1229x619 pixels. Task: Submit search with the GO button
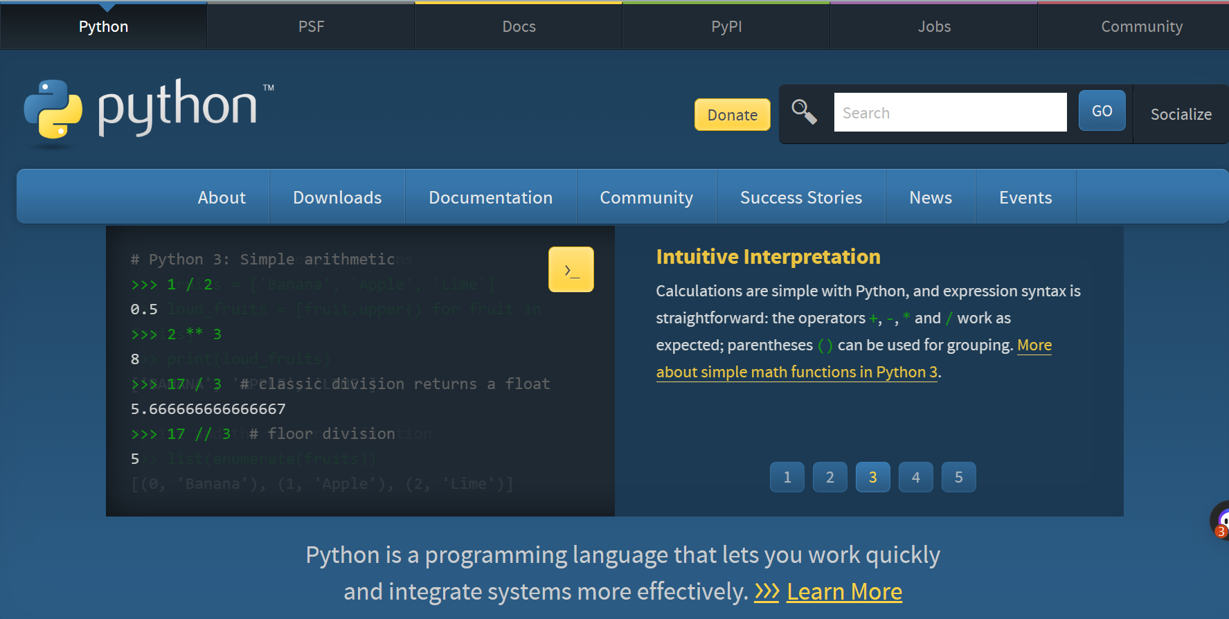[x=1102, y=111]
